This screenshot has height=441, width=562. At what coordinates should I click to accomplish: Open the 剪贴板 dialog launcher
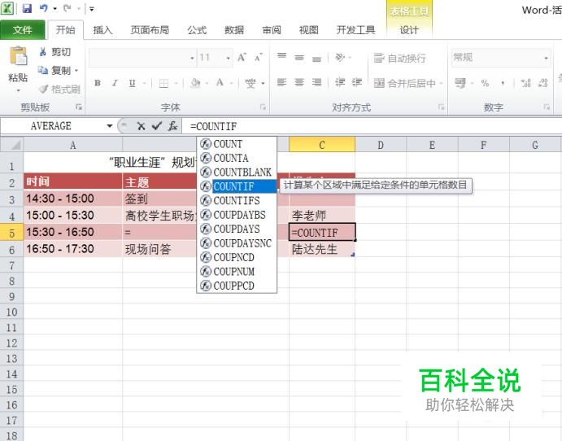pos(79,107)
